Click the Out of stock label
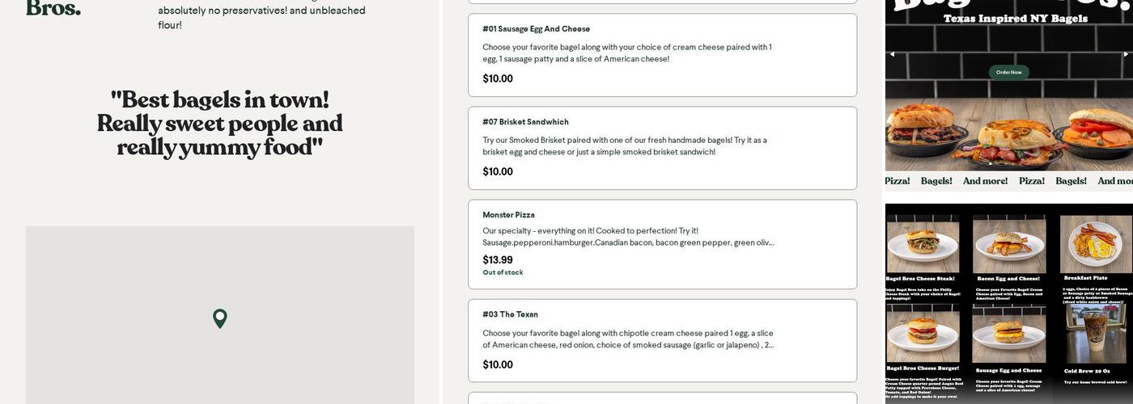This screenshot has height=404, width=1133. [x=503, y=273]
